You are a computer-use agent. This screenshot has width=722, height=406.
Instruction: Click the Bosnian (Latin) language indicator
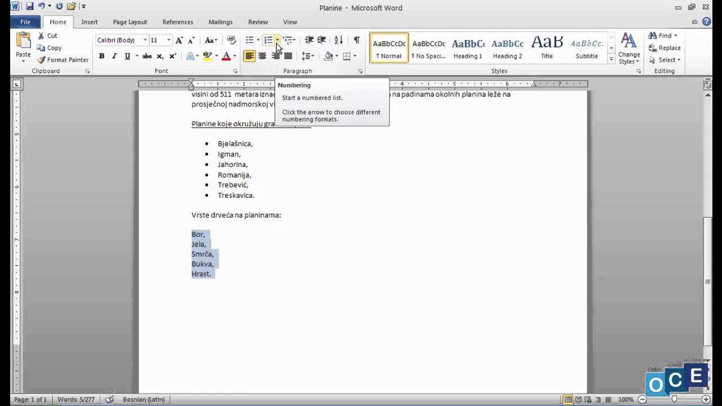144,399
